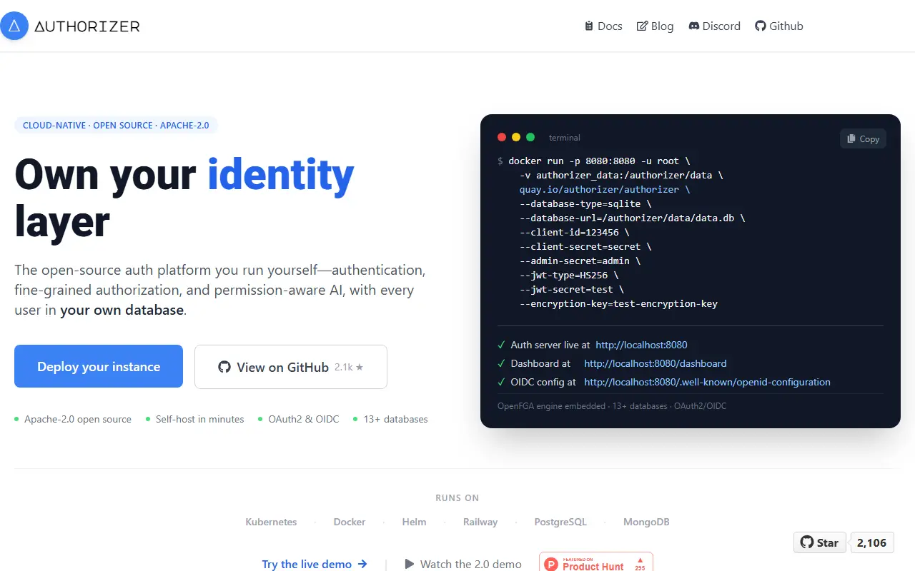Click the --database-type=sqlite line
The height and width of the screenshot is (571, 915).
tap(585, 203)
